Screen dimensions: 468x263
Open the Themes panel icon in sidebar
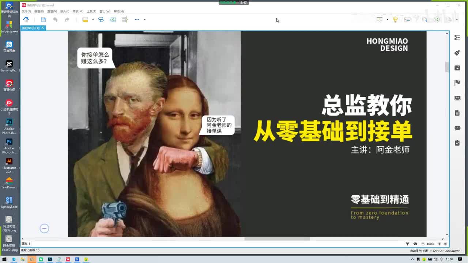pyautogui.click(x=457, y=98)
